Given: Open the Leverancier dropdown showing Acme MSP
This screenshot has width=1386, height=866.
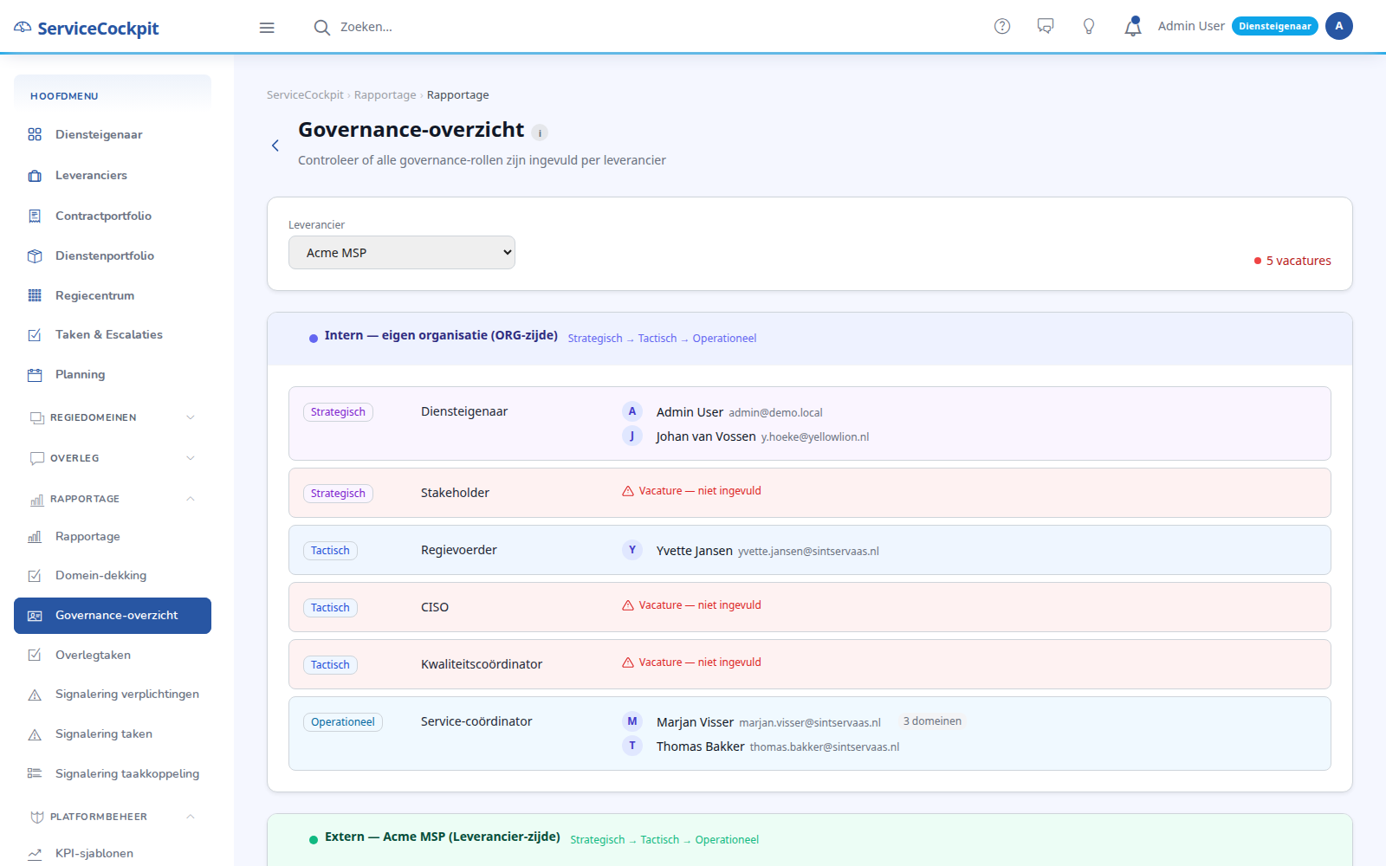Looking at the screenshot, I should 402,253.
